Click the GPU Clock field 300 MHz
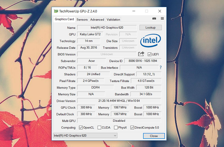Viewport: 224px width, 147px height. pos(86,108)
